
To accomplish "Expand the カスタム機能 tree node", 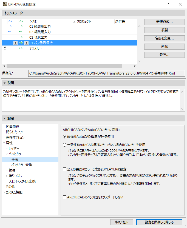I will pos(4,192).
